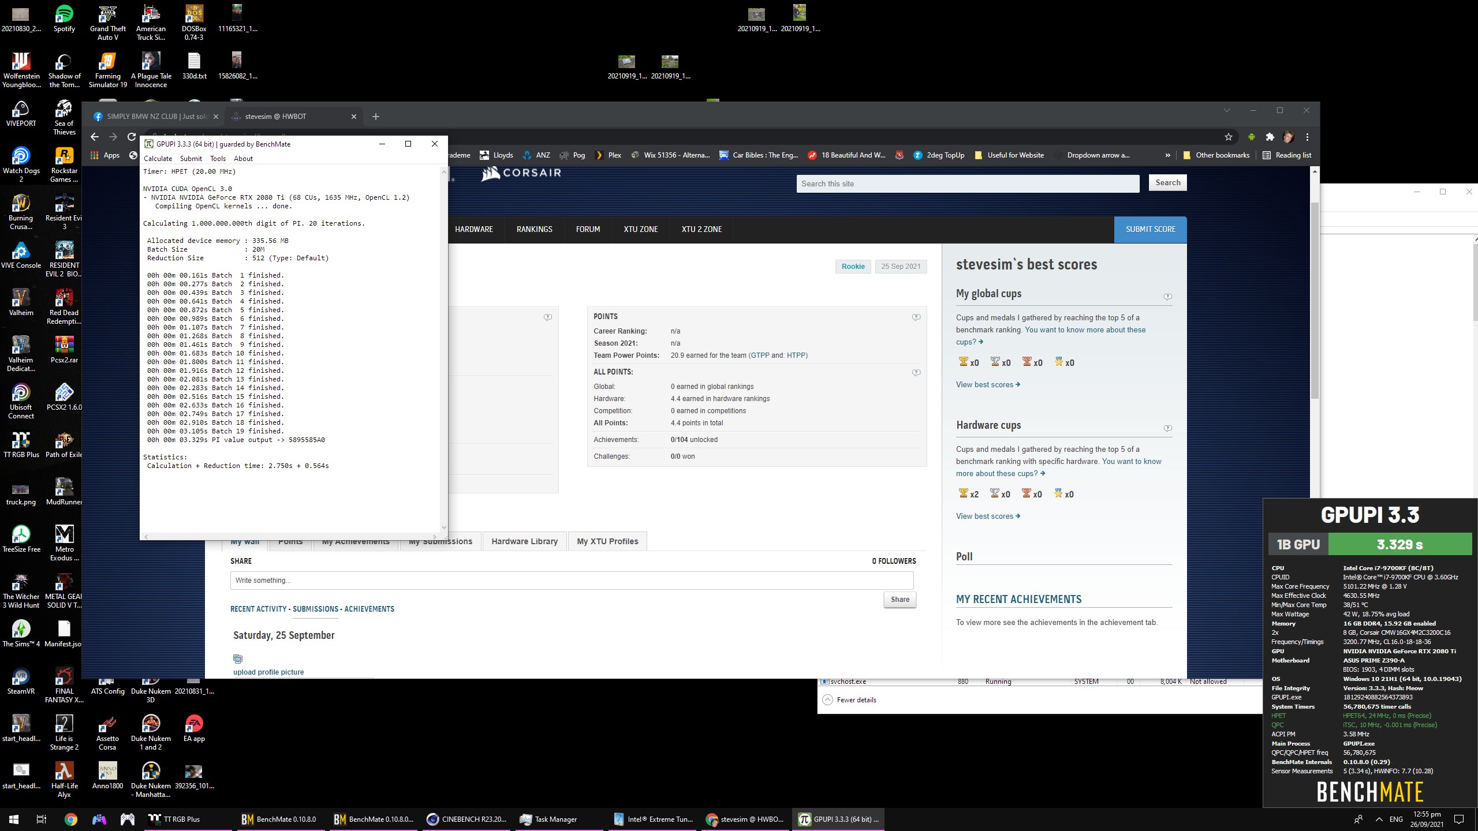Switch to the Hardware Library tab
This screenshot has width=1478, height=831.
pos(524,541)
